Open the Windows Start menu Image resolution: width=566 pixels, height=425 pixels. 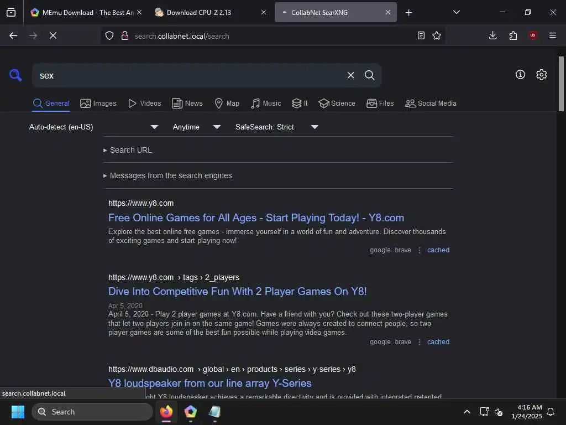(x=18, y=412)
